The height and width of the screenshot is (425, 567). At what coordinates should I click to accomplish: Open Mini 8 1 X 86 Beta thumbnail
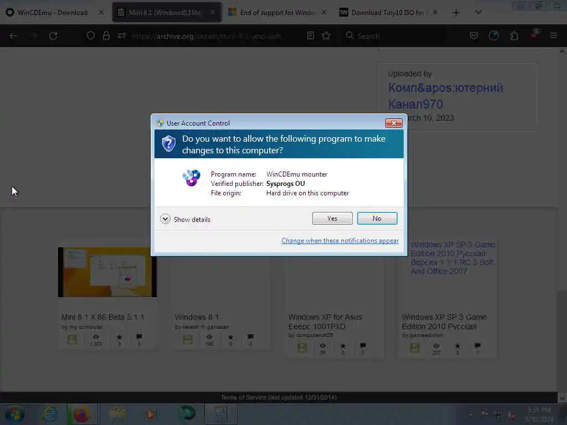[x=107, y=272]
